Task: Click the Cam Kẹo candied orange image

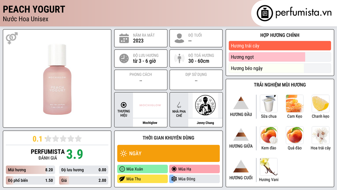Action: point(295,103)
